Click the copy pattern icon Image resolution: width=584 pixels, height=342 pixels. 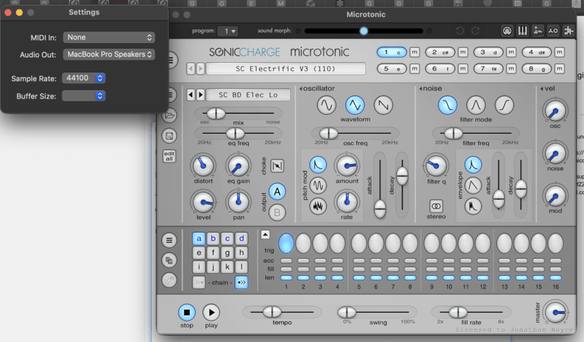coord(169,260)
